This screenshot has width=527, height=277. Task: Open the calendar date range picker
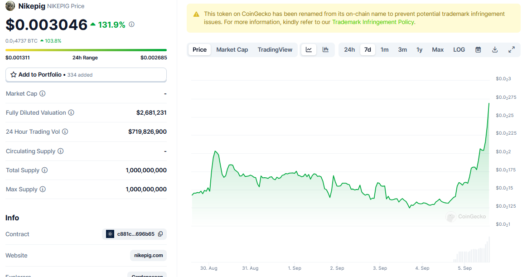click(x=478, y=50)
